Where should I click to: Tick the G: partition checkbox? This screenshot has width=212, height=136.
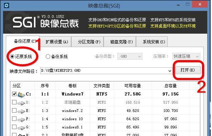pyautogui.click(x=14, y=127)
